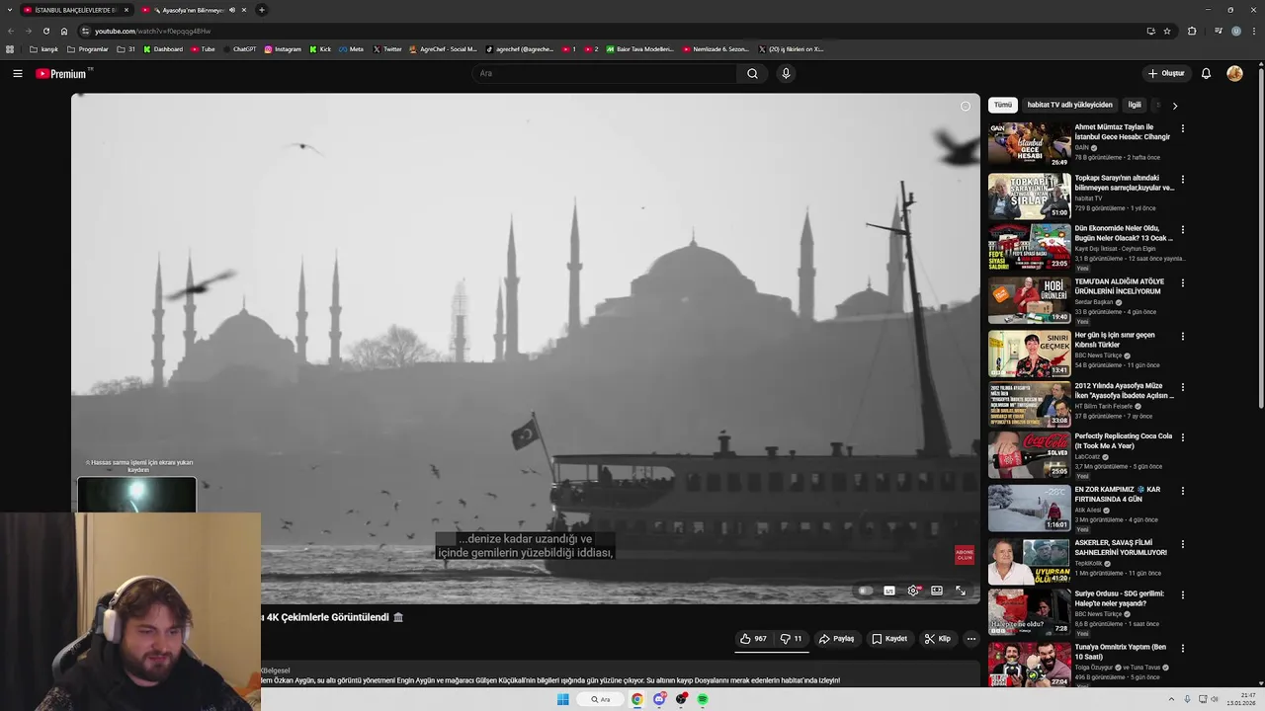Viewport: 1265px width, 711px height.
Task: Open the karışık bookmarks folder
Action: click(43, 49)
